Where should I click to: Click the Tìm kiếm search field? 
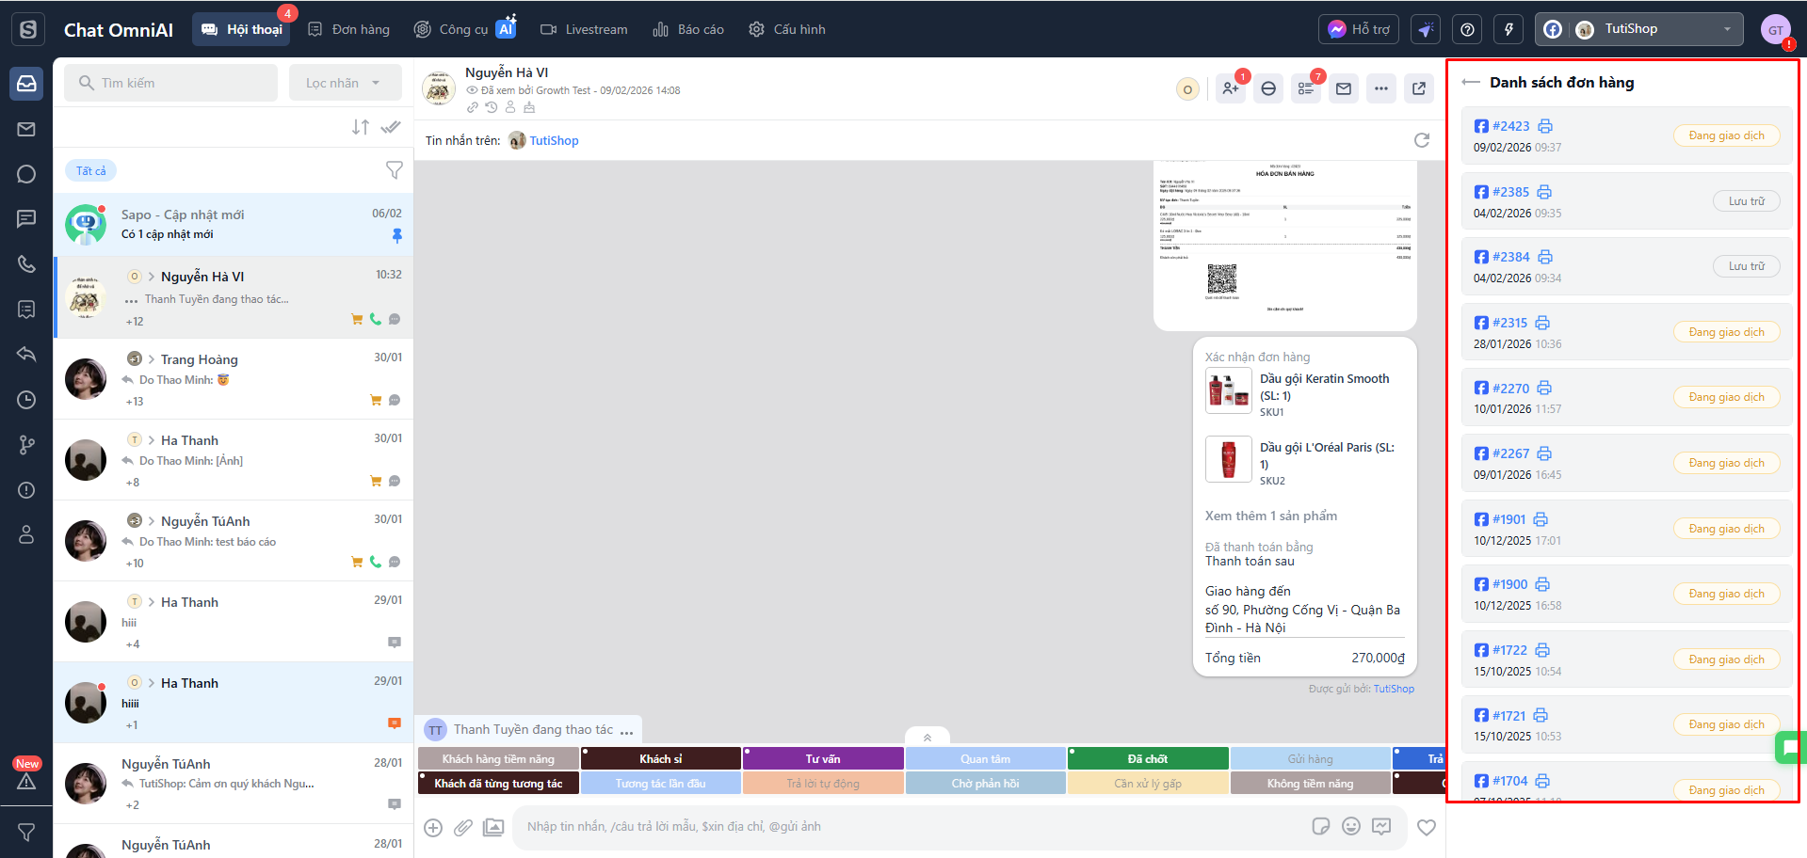pyautogui.click(x=171, y=83)
